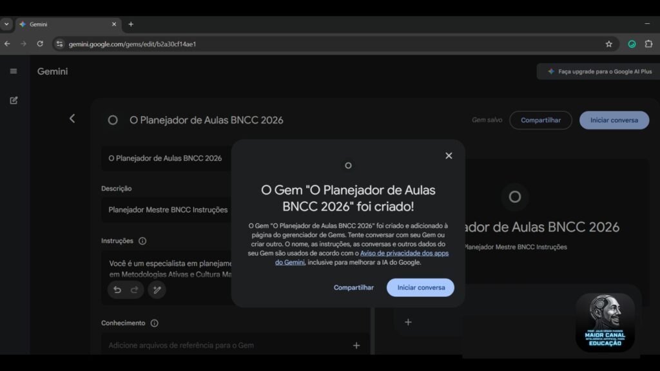Open the tab search dropdown arrow
The height and width of the screenshot is (371, 660).
(6, 24)
